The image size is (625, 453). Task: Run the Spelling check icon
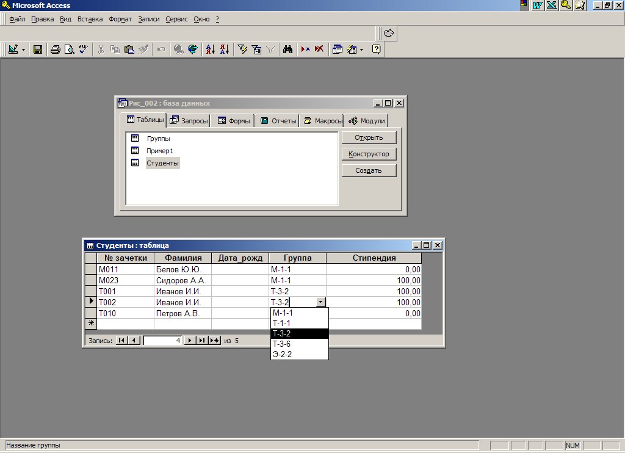pyautogui.click(x=83, y=49)
